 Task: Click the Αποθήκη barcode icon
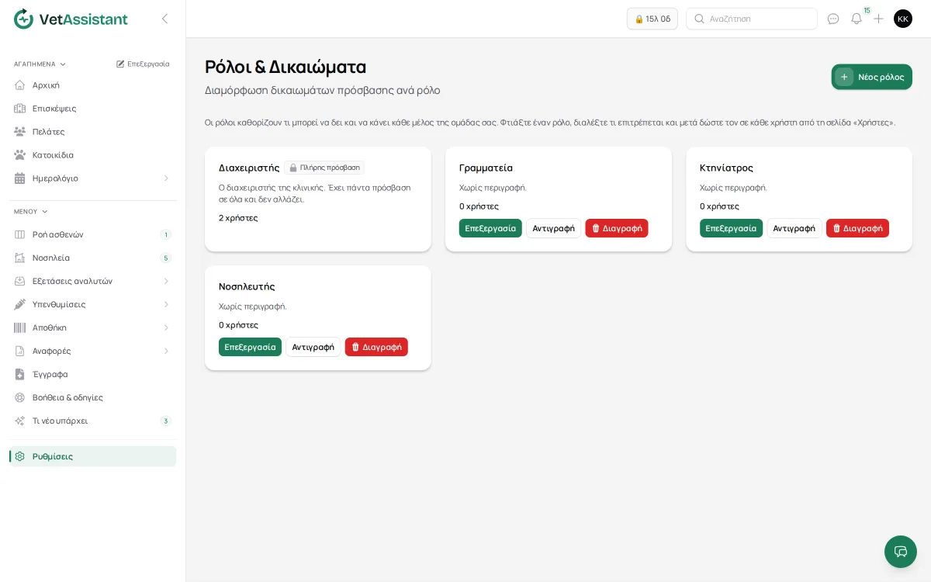(x=20, y=327)
